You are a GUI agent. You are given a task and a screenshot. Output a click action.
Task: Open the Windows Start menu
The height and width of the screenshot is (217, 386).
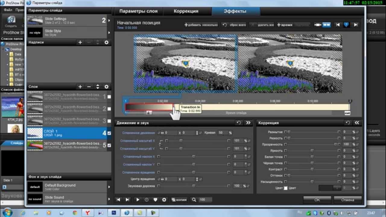(7, 212)
